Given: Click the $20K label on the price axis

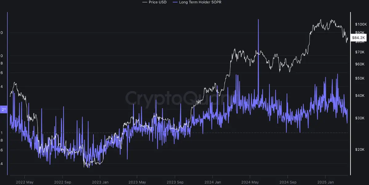Looking at the screenshot, I should 359,149.
